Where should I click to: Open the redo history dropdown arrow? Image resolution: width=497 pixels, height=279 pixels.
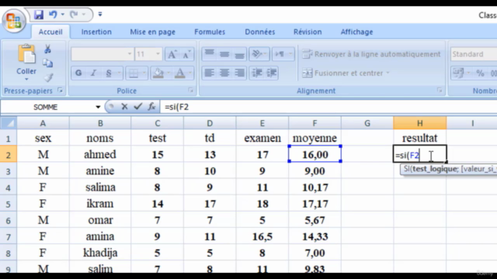[84, 15]
